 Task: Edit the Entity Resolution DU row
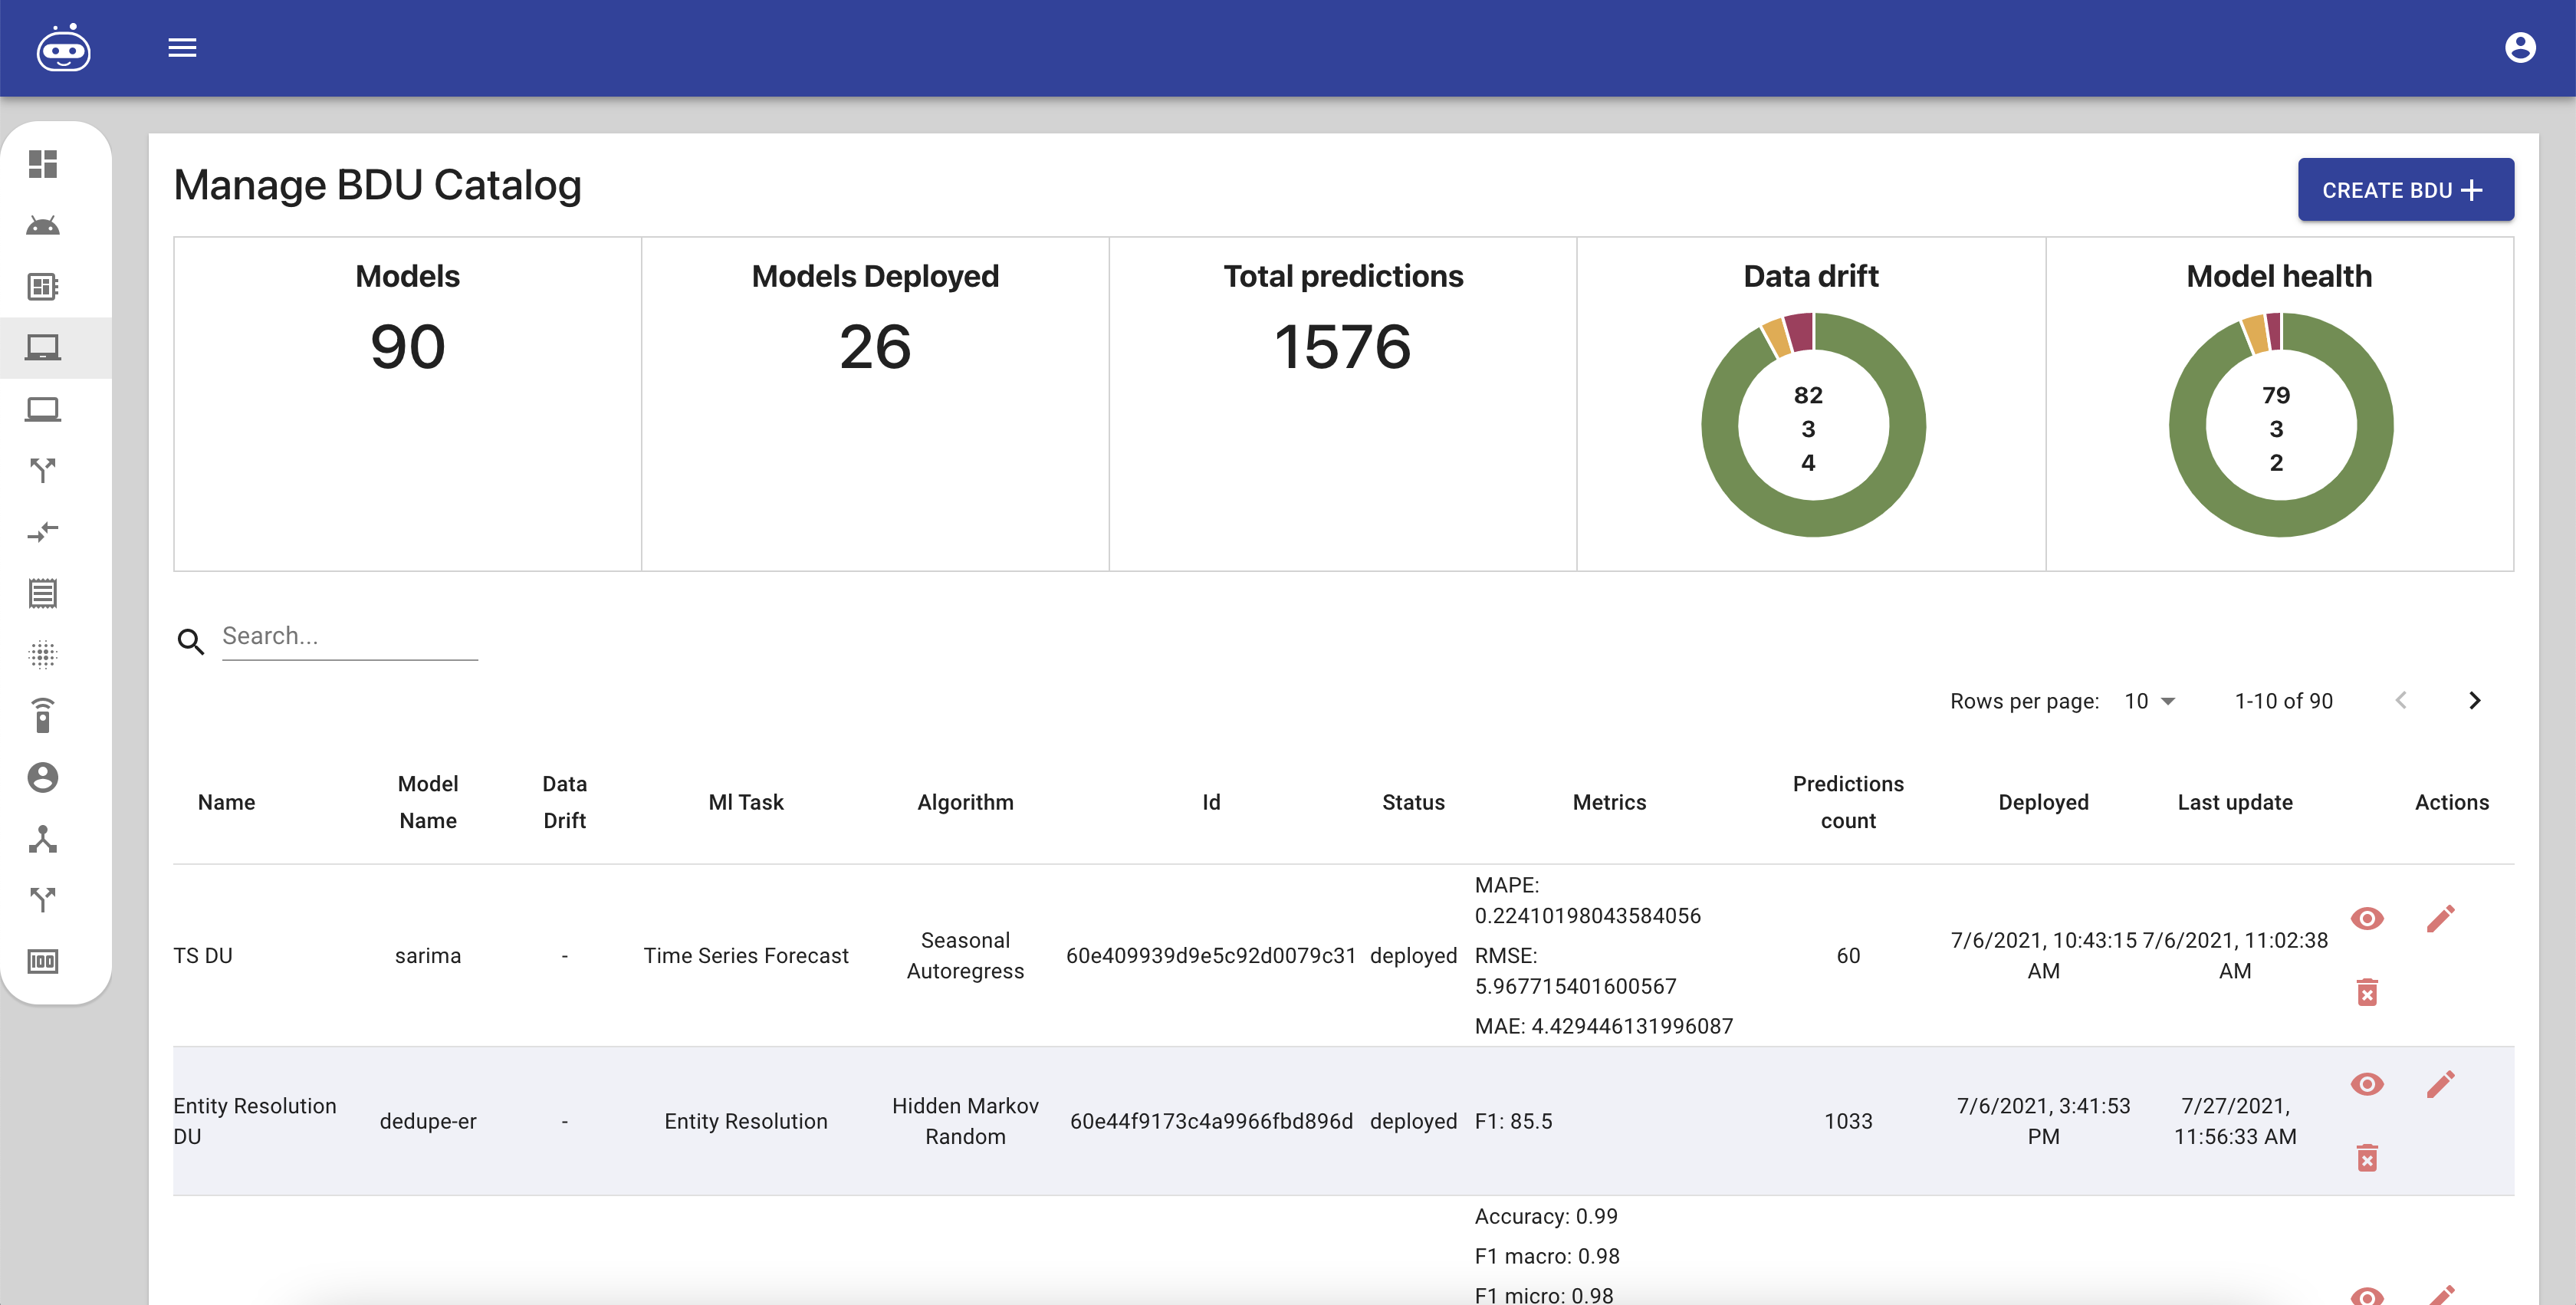click(x=2441, y=1084)
